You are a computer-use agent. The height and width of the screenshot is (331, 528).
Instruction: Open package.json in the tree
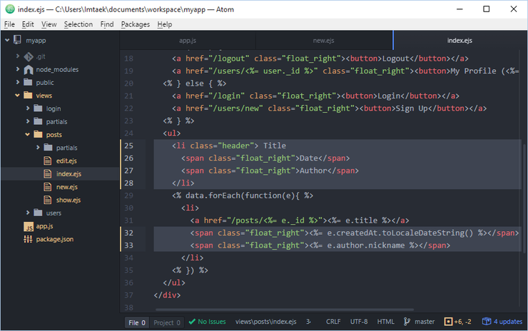point(54,239)
